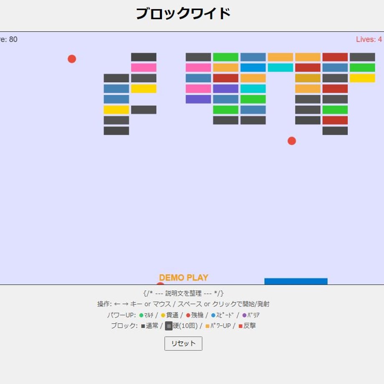Click the purple block in the fifth row
The image size is (384, 384).
[x=198, y=99]
